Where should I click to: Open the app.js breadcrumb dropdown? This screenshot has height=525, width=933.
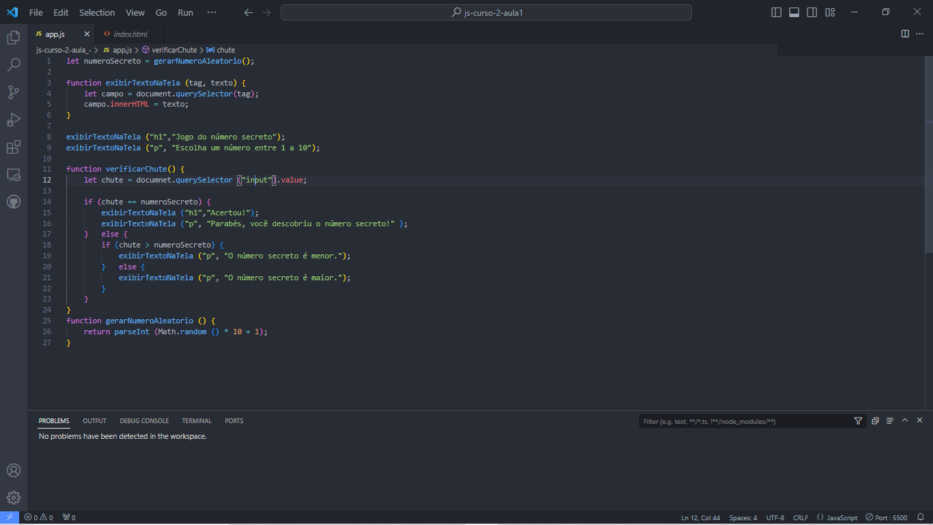click(x=117, y=50)
